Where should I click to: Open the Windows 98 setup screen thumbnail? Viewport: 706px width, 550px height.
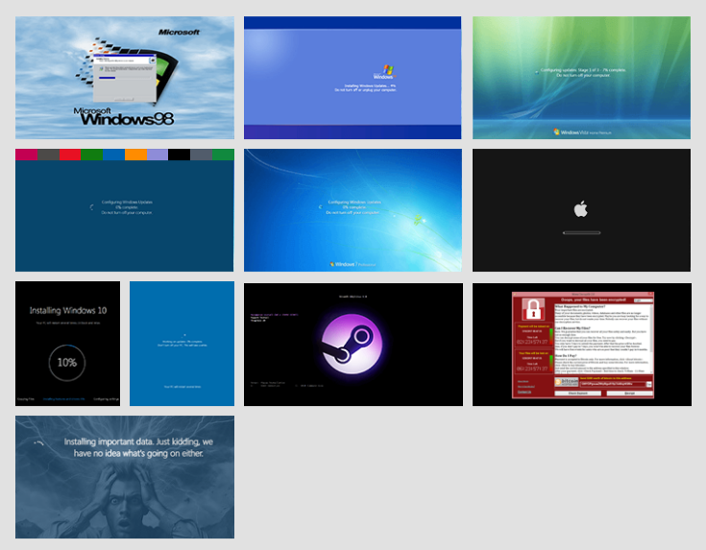point(124,78)
